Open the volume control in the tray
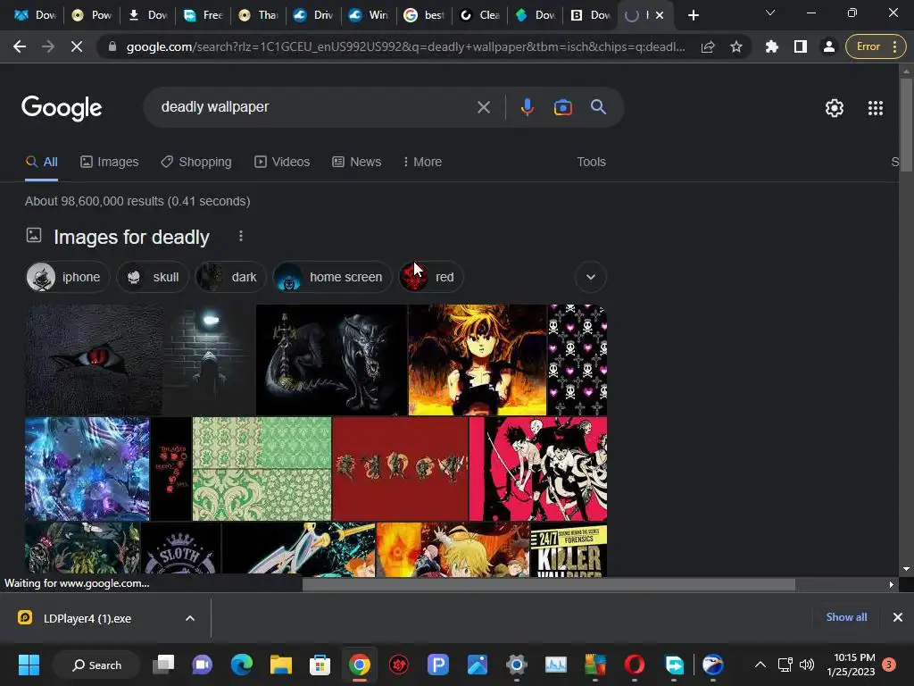This screenshot has height=686, width=914. [807, 665]
